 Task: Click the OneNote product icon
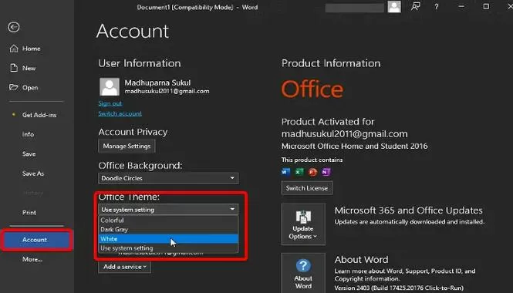point(326,172)
